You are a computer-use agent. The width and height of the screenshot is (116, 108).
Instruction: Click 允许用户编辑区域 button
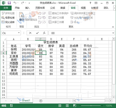pyautogui.click(x=82, y=18)
